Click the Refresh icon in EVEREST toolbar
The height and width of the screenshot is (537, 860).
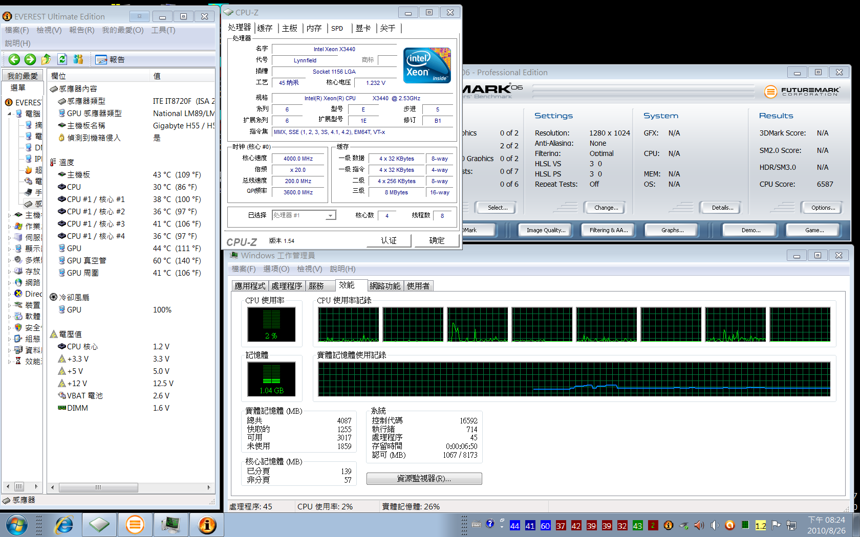pos(62,59)
